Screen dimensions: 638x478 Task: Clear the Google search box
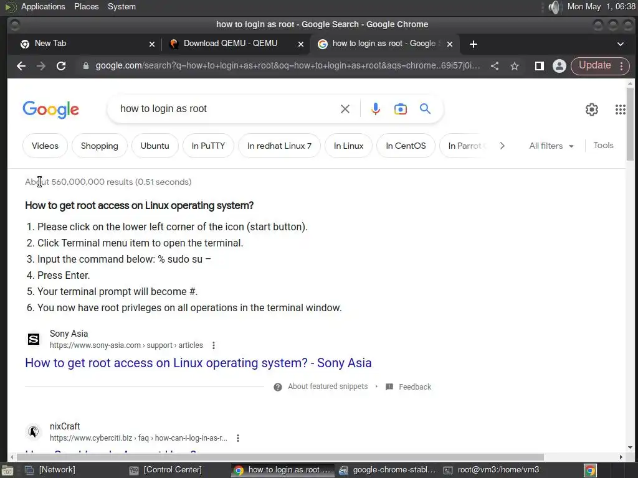[345, 108]
